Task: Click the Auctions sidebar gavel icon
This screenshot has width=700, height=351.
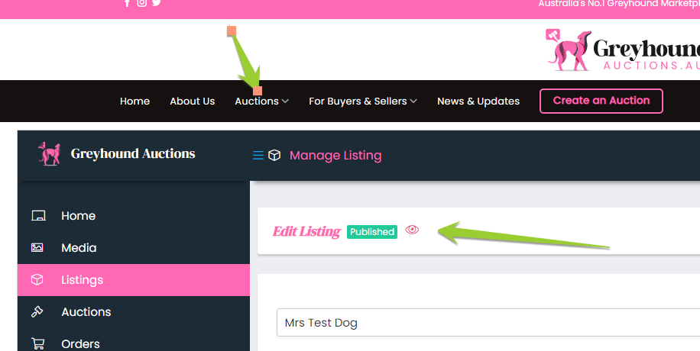Action: [37, 312]
